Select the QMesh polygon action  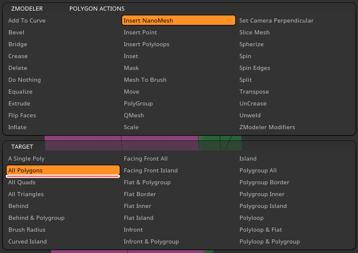tap(134, 116)
